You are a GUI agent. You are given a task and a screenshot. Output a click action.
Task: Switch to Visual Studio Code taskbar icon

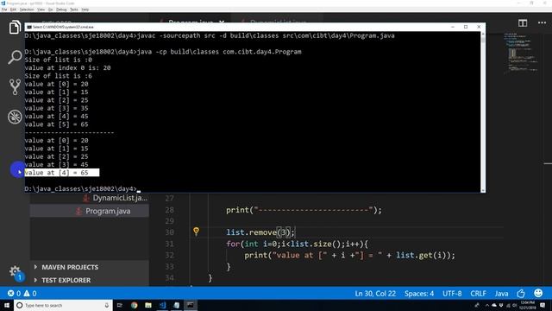pos(162,305)
